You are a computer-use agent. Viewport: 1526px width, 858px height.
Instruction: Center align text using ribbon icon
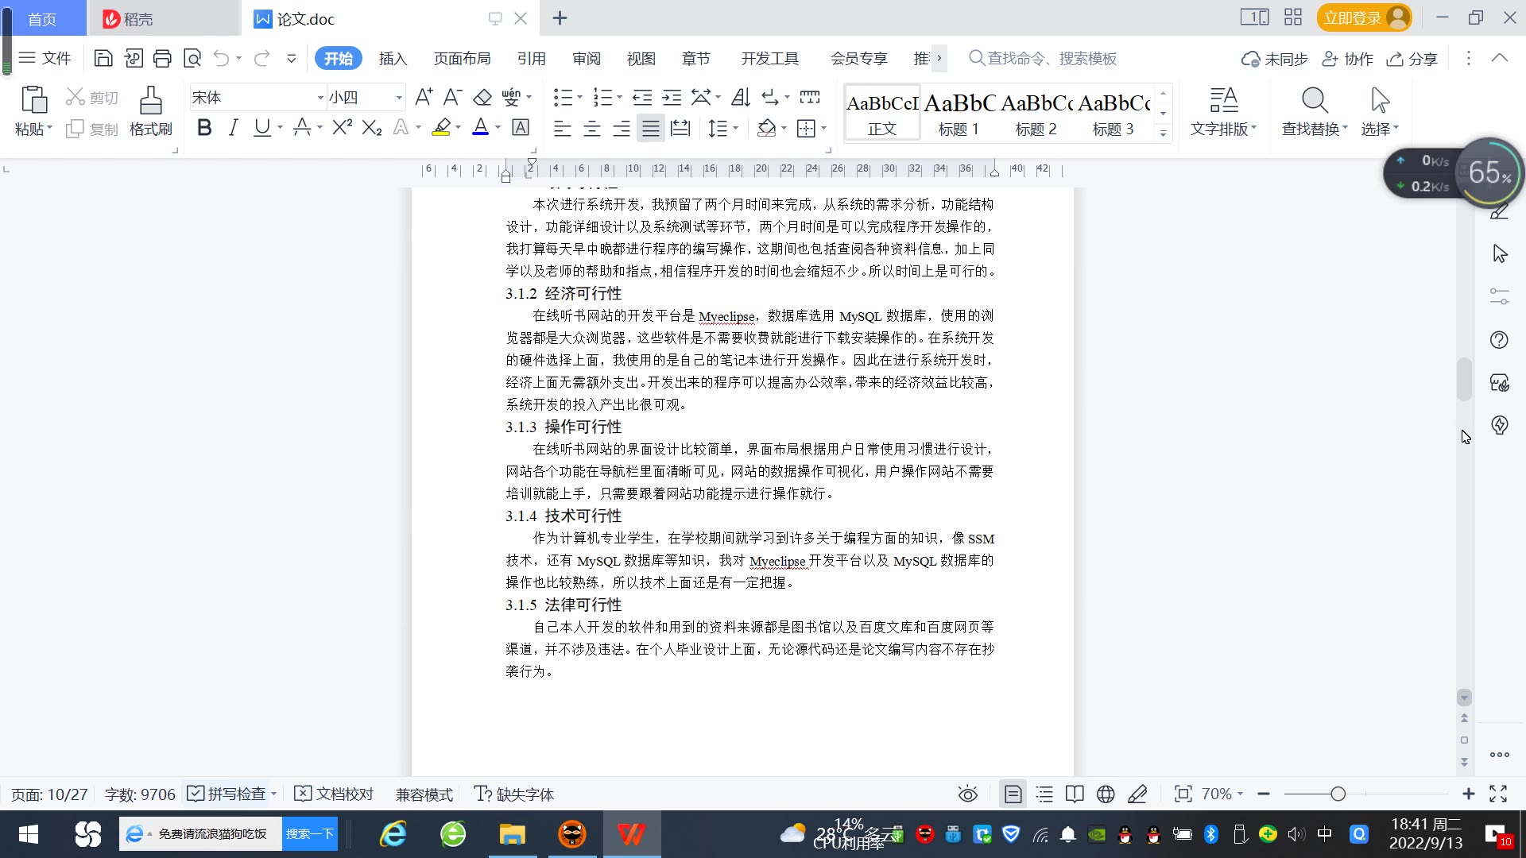[x=591, y=128]
